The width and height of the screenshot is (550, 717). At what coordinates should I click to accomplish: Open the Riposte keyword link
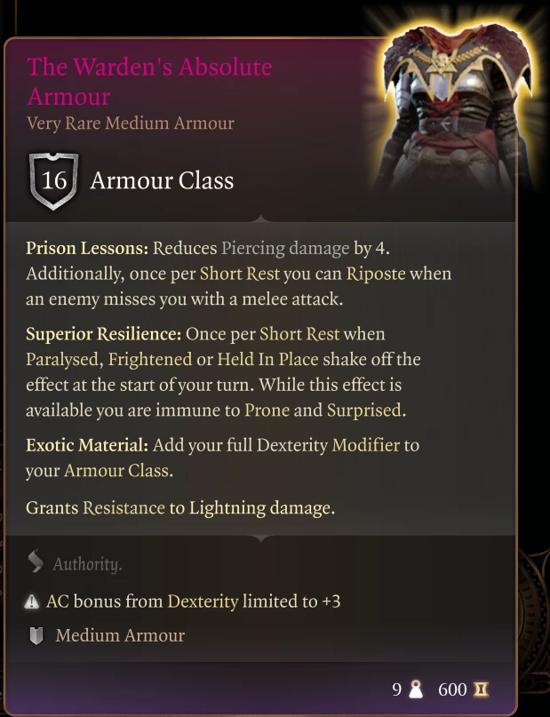click(x=376, y=274)
